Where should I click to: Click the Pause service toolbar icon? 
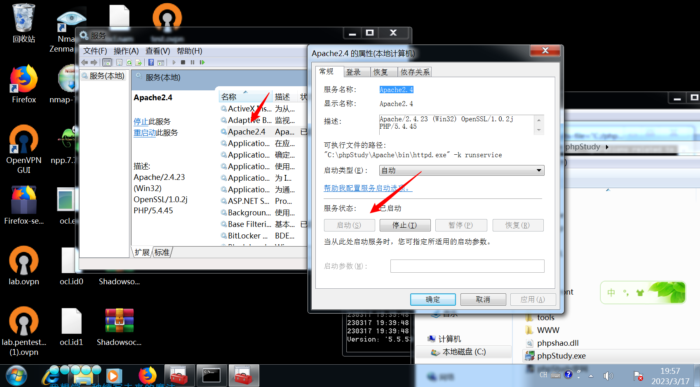[x=193, y=62]
